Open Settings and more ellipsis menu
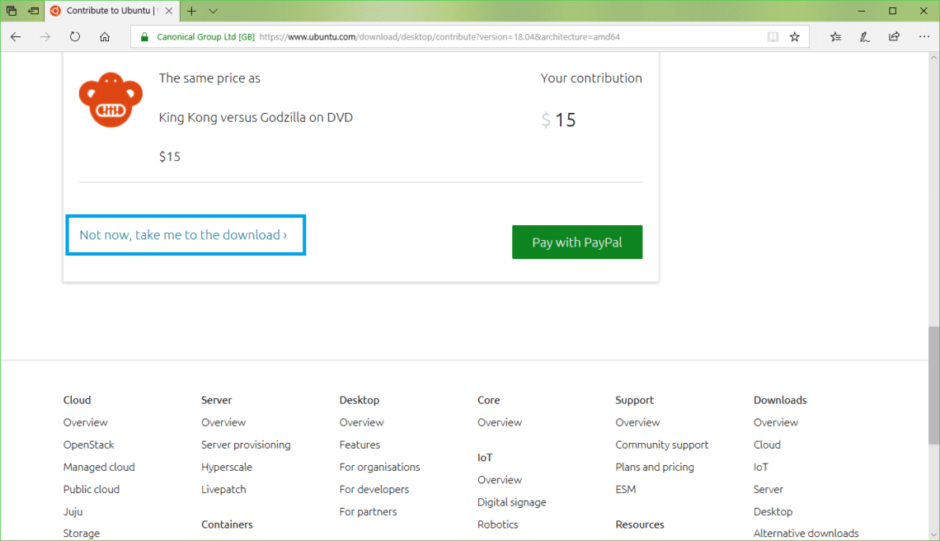This screenshot has height=541, width=940. (x=924, y=37)
